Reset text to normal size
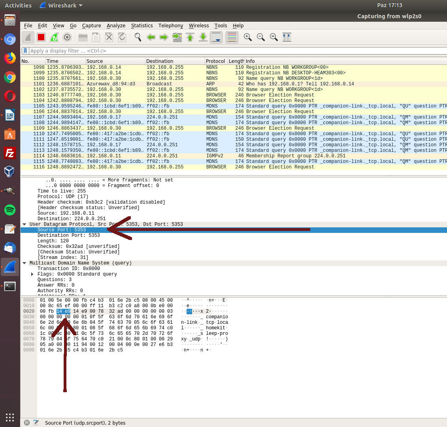This screenshot has height=427, width=447. click(x=274, y=38)
